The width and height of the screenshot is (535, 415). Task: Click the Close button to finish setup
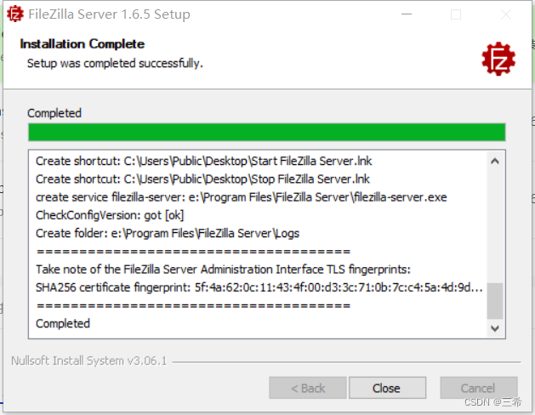(387, 388)
